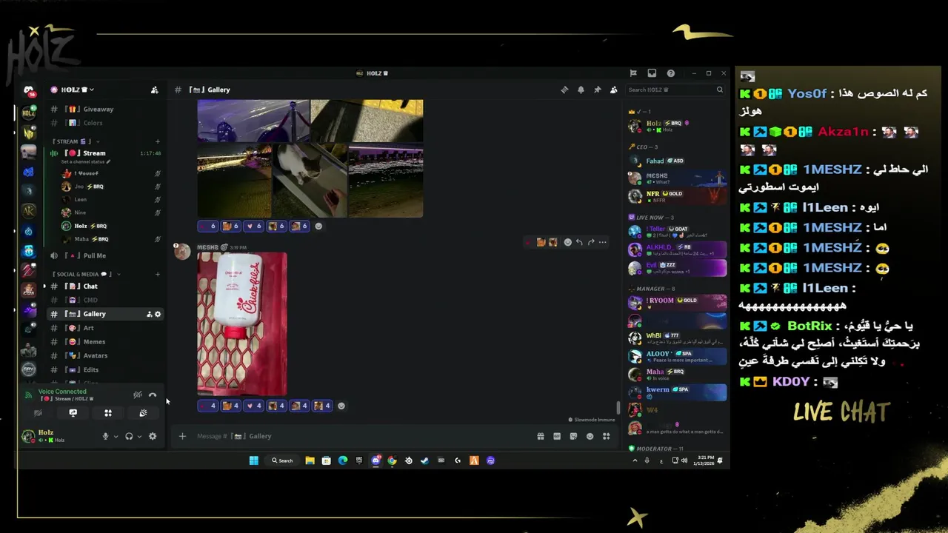Open the Edits channel

point(104,369)
